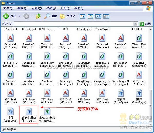Open the 查看(V) menu
The height and width of the screenshot is (133, 154).
point(37,8)
